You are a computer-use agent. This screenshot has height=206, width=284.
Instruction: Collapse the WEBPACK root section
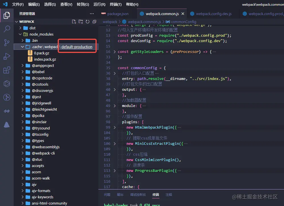(16, 22)
